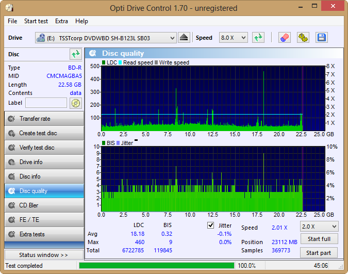The width and height of the screenshot is (348, 274).
Task: Open the yellow settings gears icon
Action: 303,38
